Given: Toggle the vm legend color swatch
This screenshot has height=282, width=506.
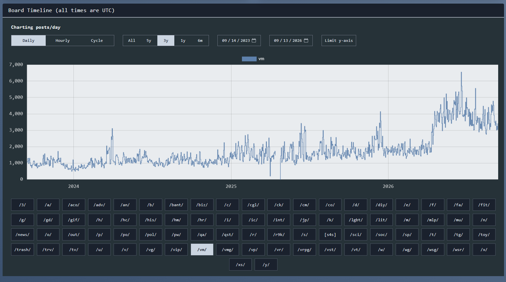Looking at the screenshot, I should click(249, 59).
